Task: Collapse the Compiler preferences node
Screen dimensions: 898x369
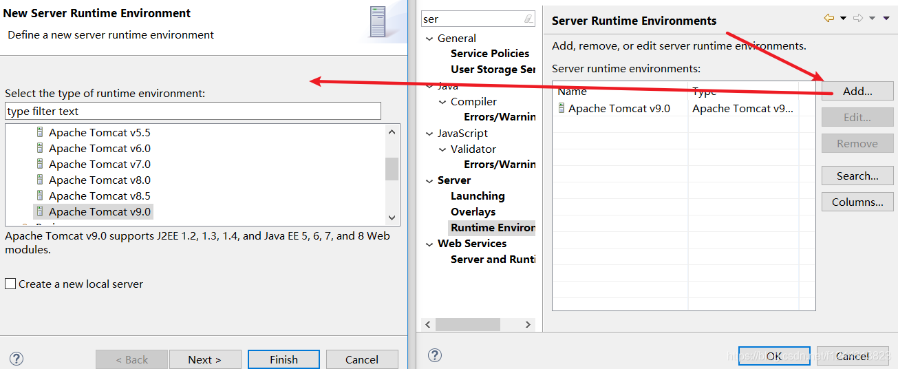Action: coord(443,102)
